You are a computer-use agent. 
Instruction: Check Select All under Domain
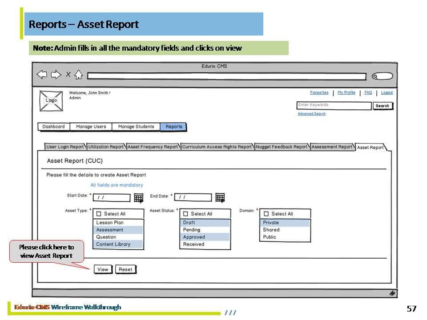click(x=266, y=214)
